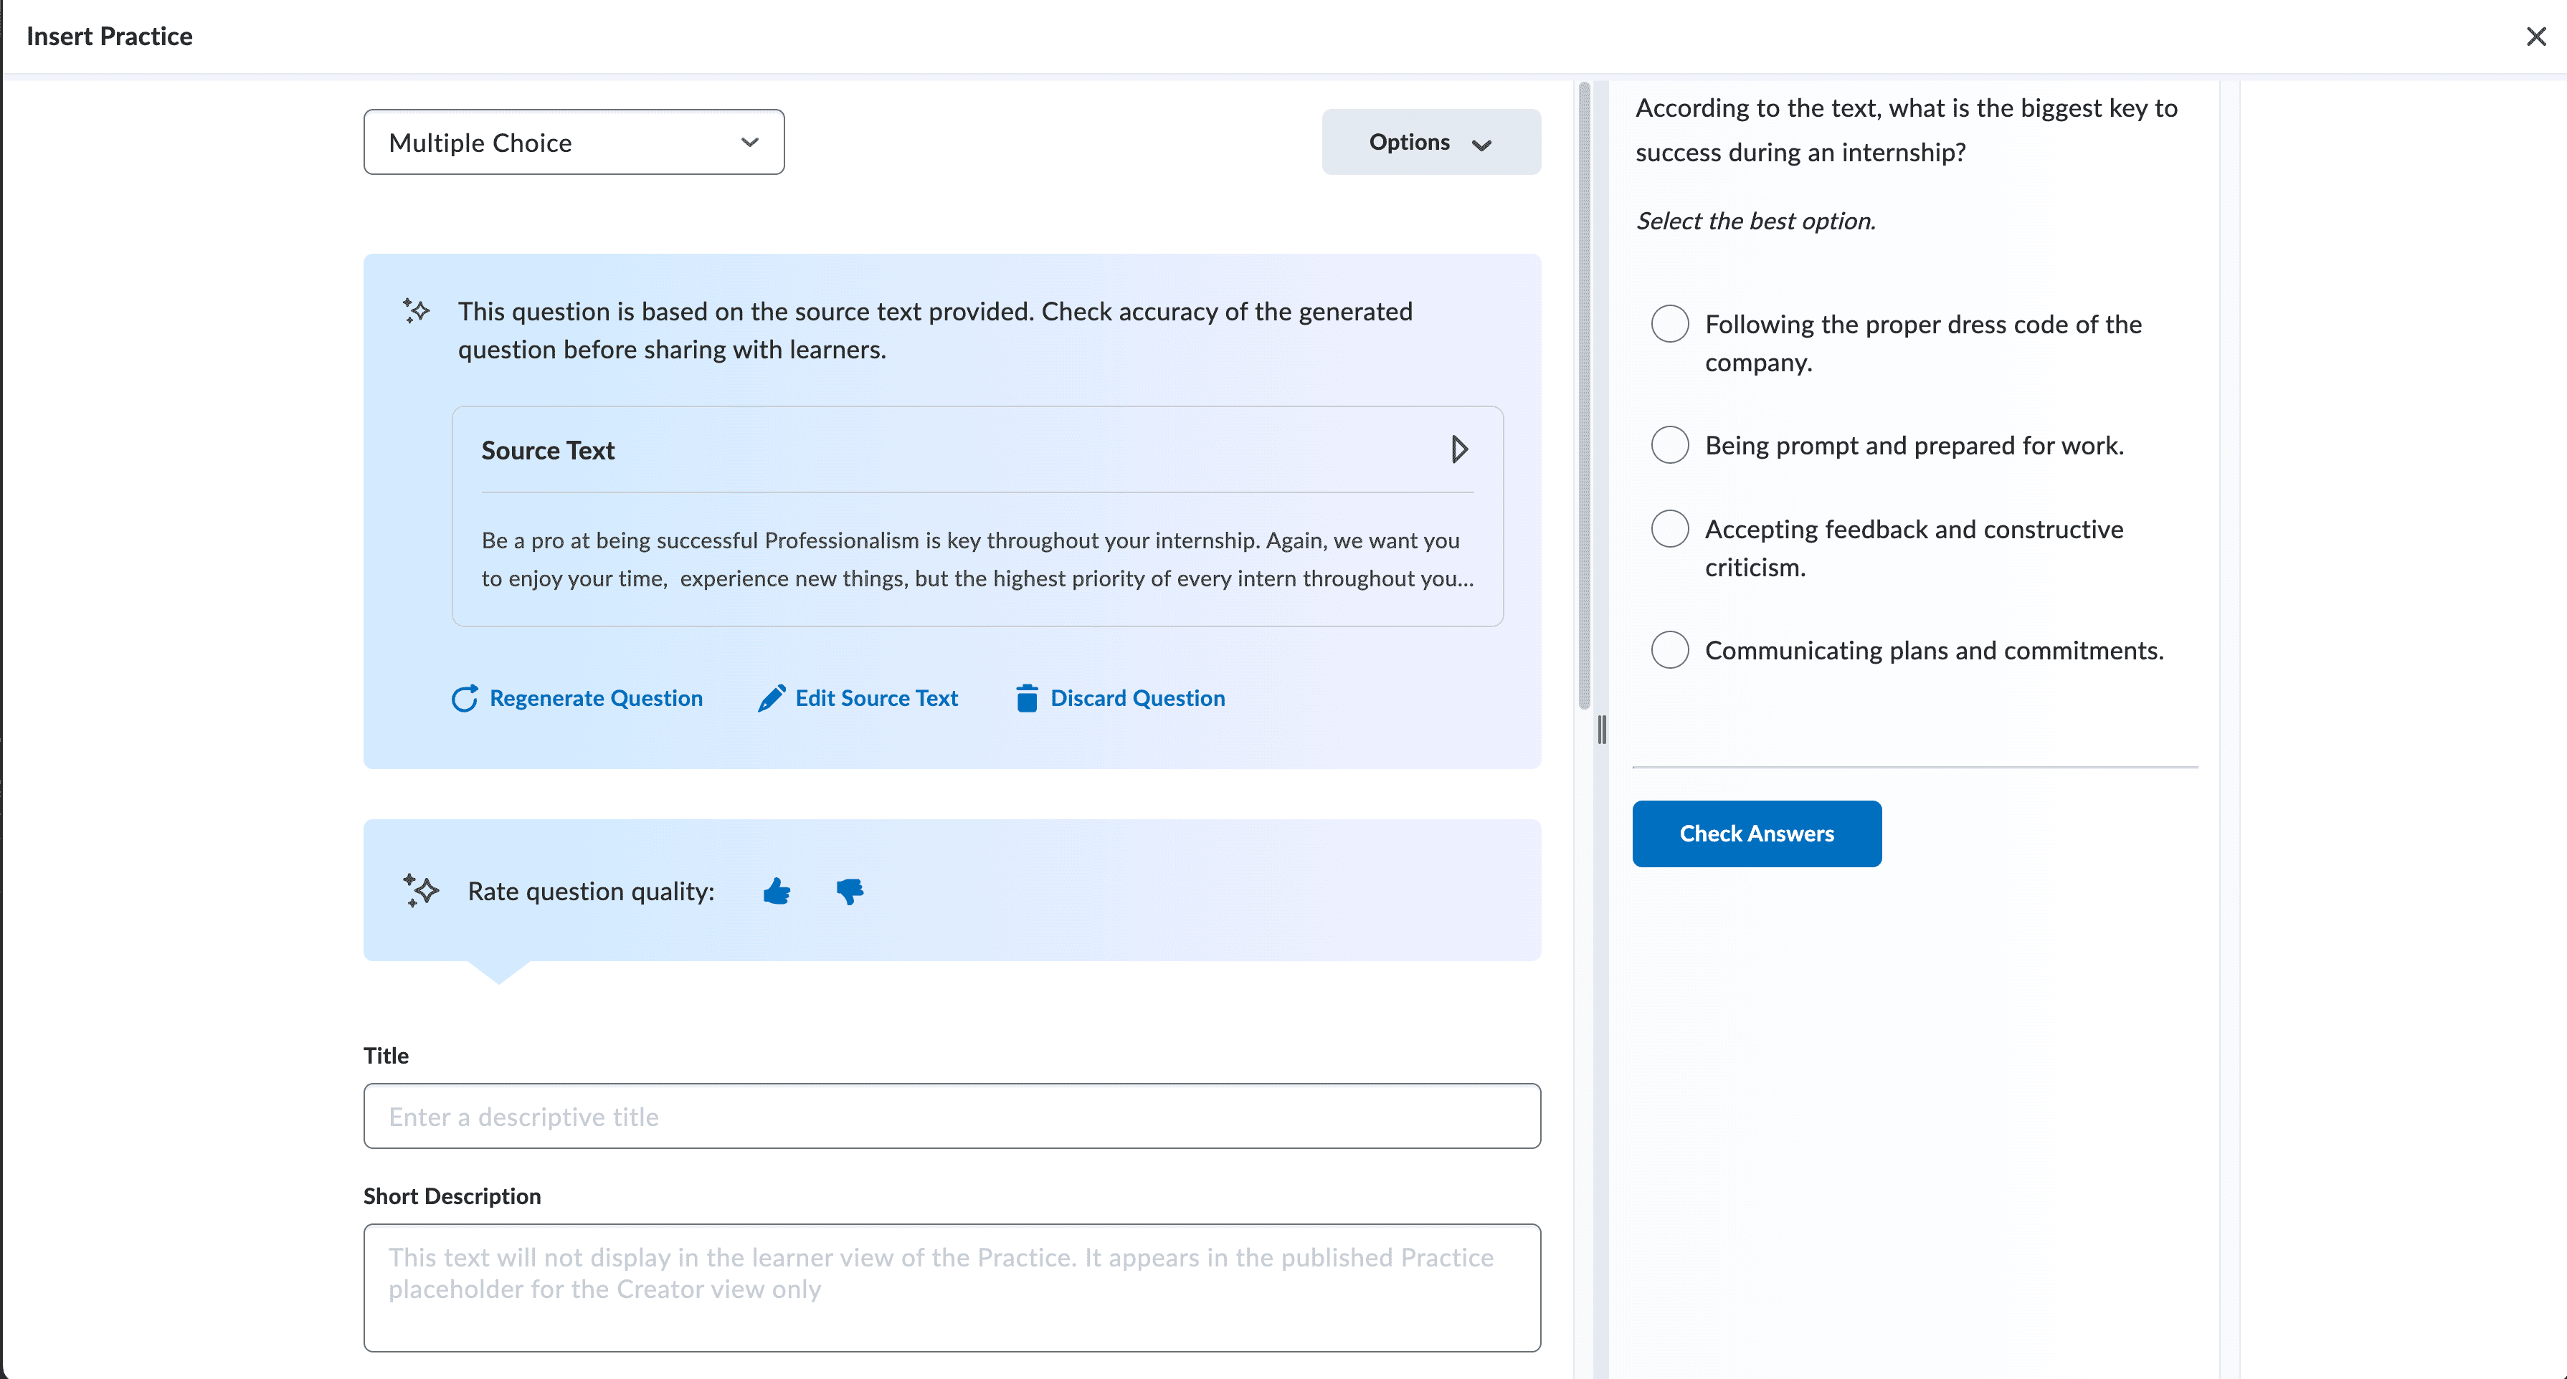Rate the question with thumbs up

[777, 891]
